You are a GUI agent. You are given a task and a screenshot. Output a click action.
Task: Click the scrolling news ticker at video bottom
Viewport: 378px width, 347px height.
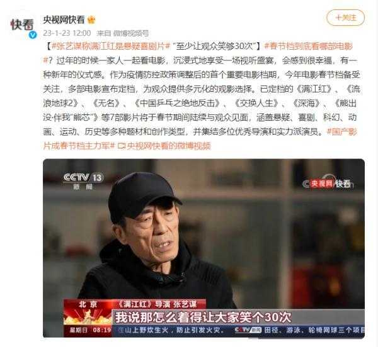pos(239,330)
